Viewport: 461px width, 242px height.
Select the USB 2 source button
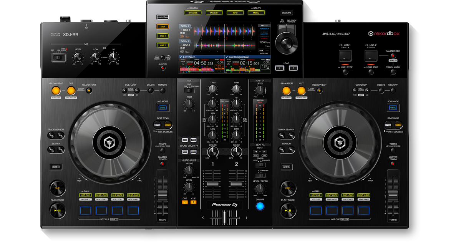[163, 45]
